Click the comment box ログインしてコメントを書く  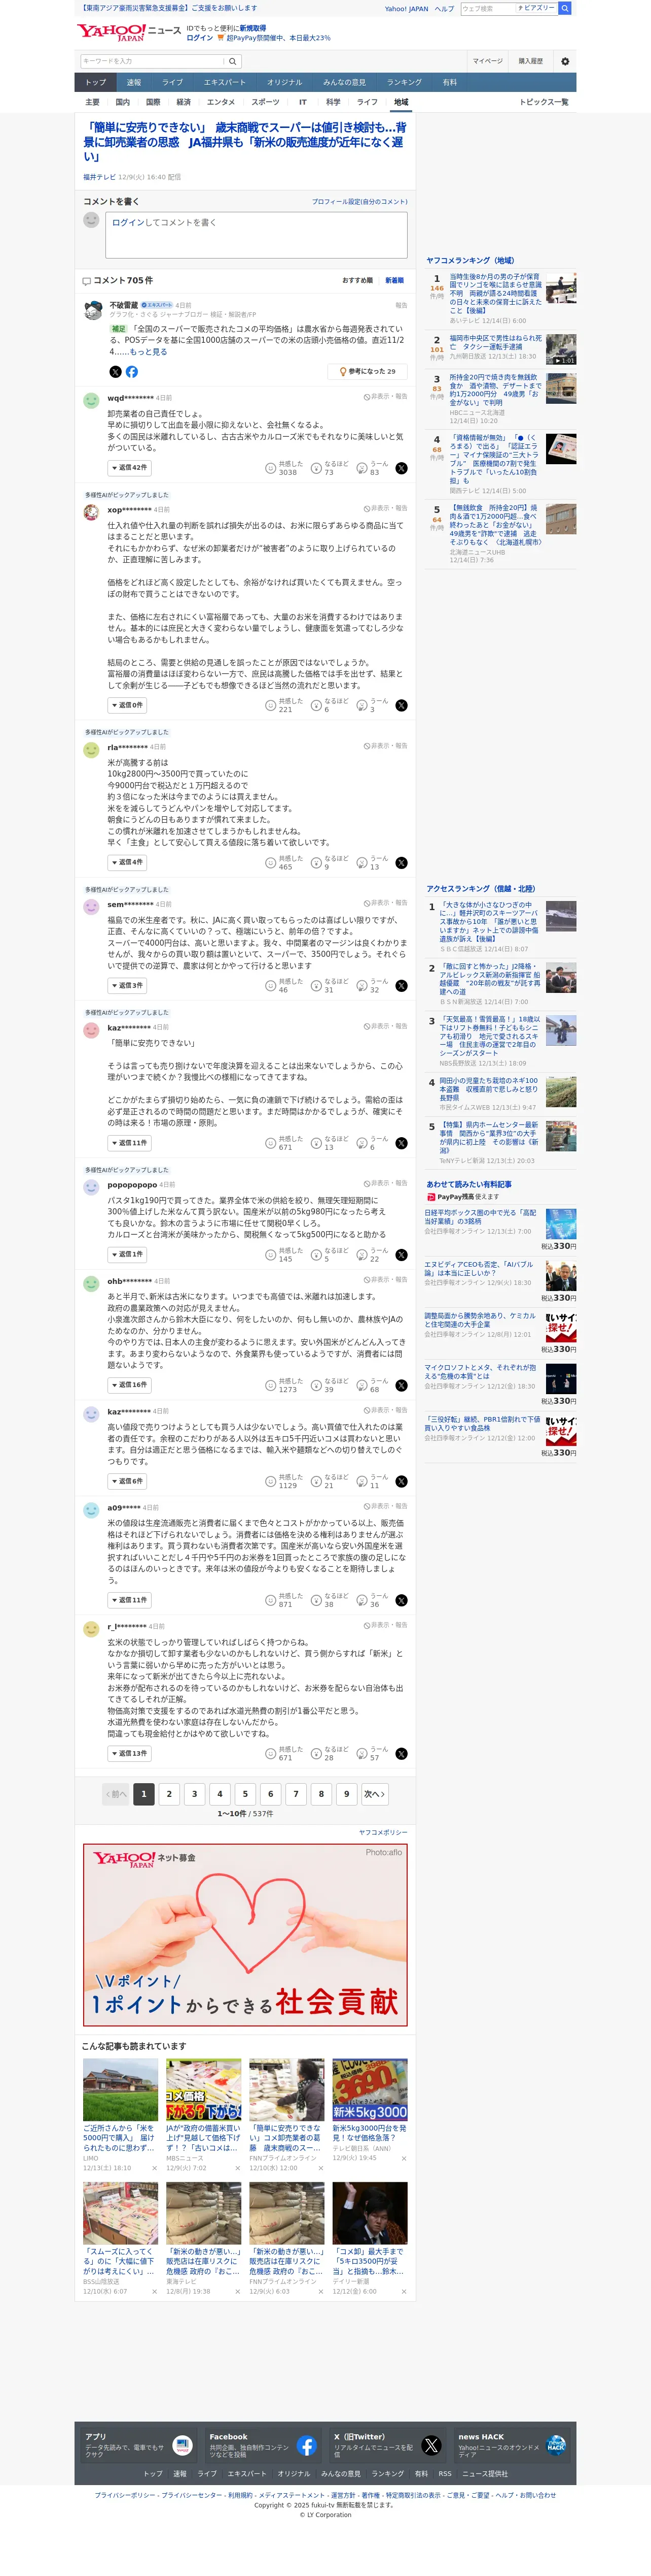tap(257, 235)
